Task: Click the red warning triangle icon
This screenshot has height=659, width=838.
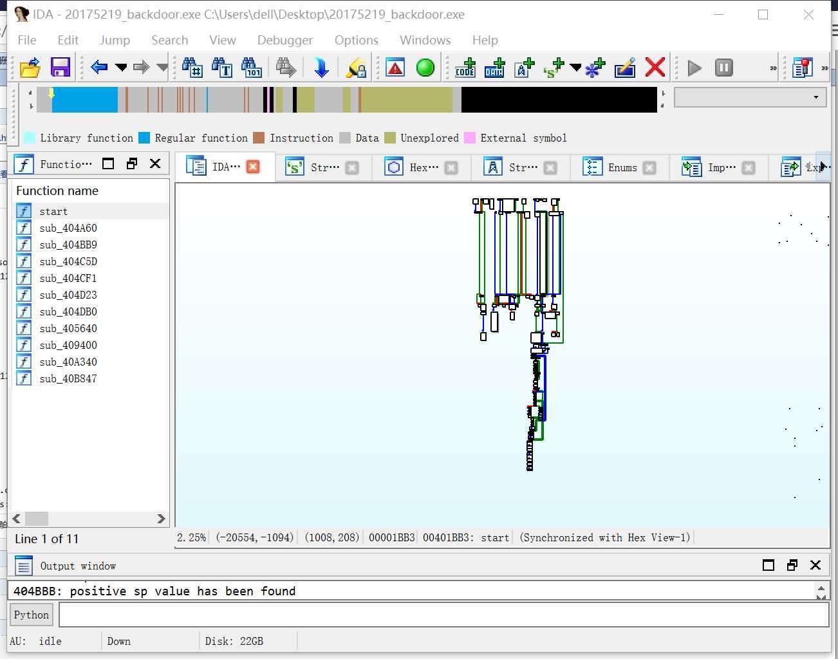Action: (x=395, y=67)
